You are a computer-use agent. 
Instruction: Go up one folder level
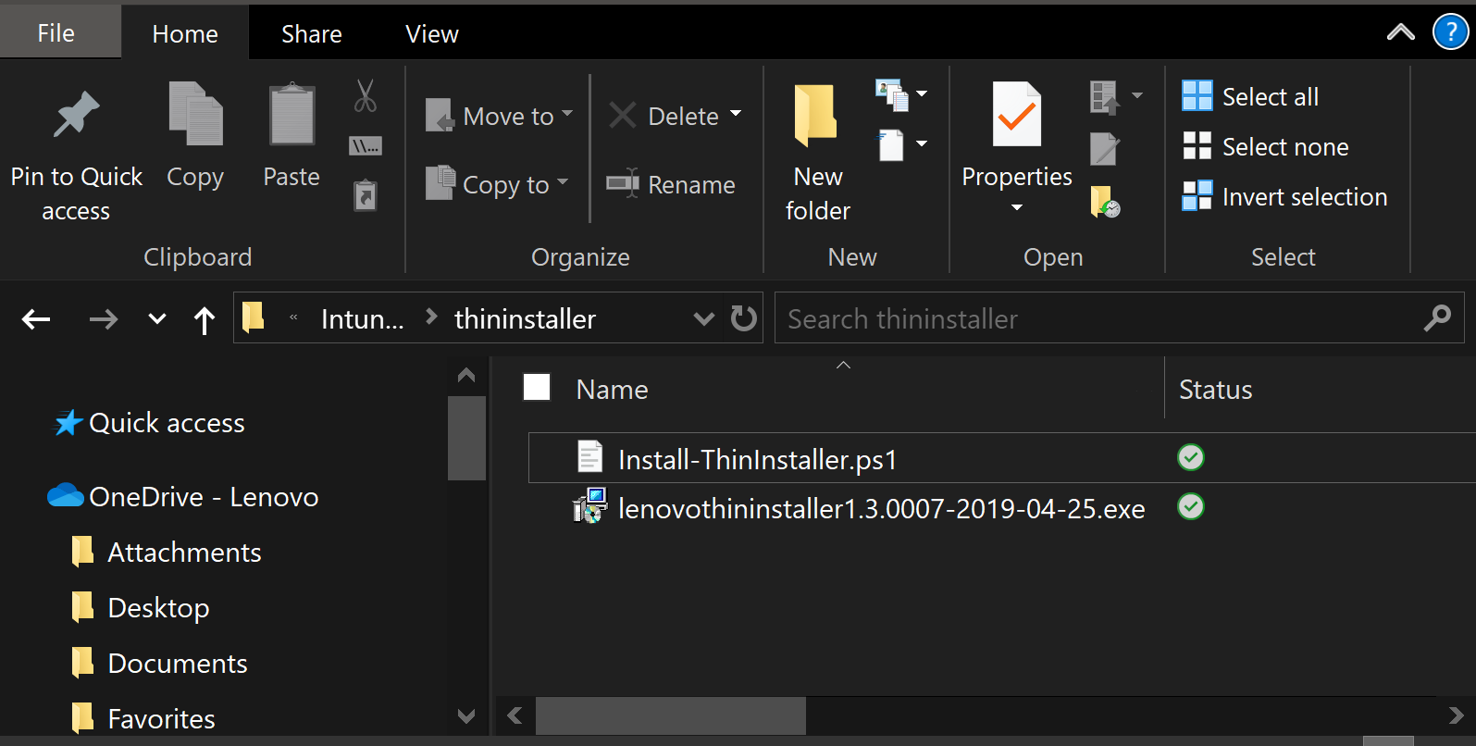pyautogui.click(x=205, y=320)
